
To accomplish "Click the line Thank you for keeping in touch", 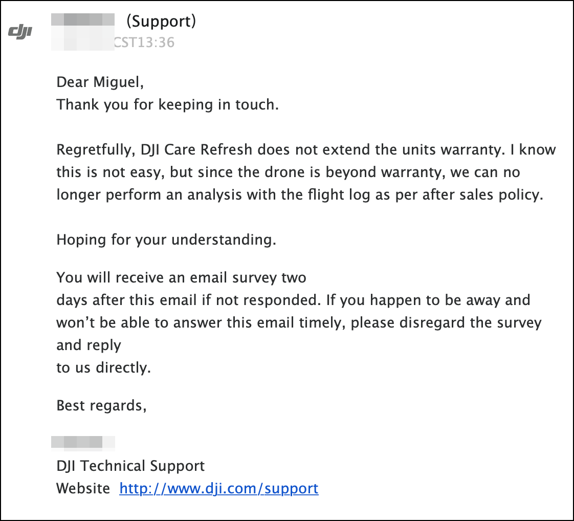I will click(168, 105).
